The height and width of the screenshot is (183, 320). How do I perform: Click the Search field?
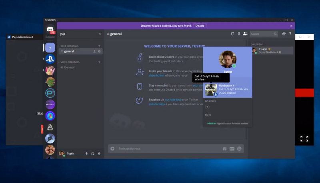(x=264, y=34)
